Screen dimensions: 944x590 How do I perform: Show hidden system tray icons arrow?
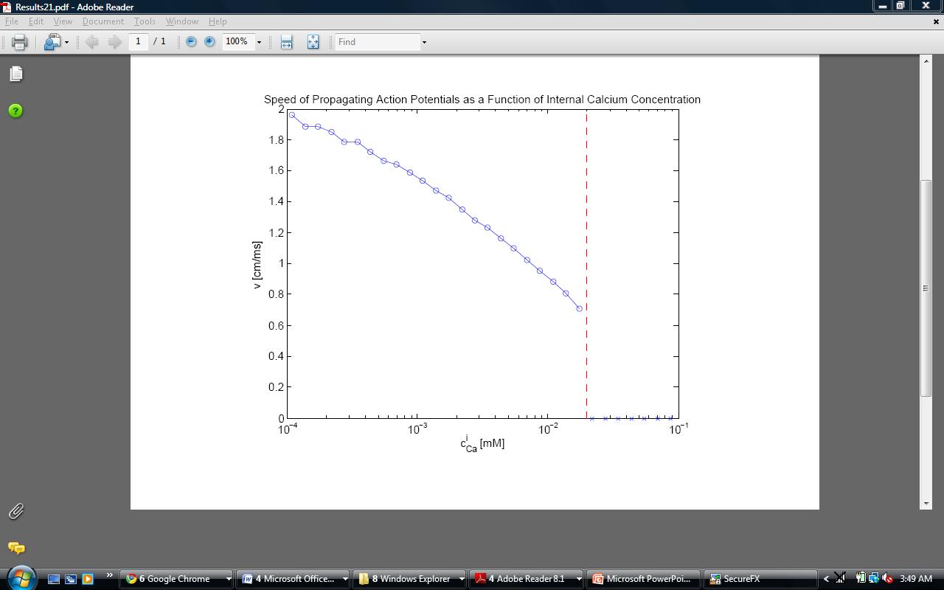[x=825, y=579]
